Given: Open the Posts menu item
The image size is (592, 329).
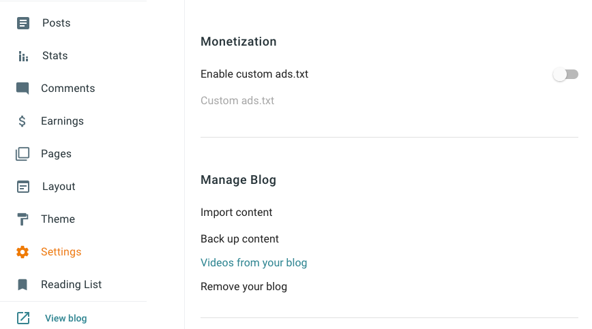Looking at the screenshot, I should (x=56, y=23).
